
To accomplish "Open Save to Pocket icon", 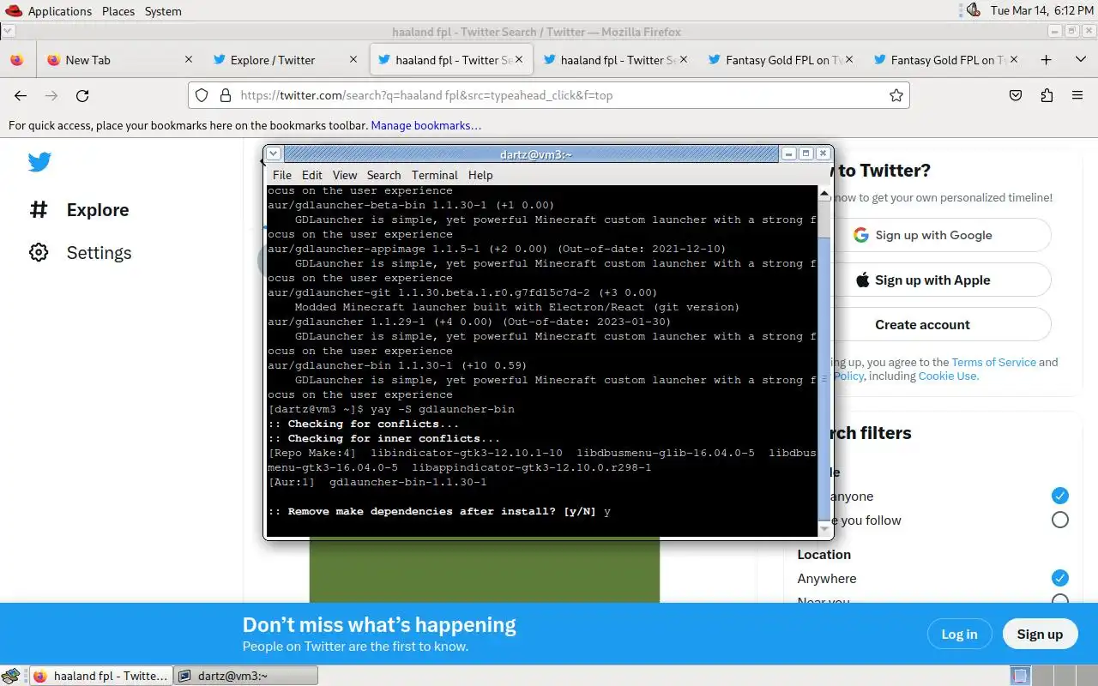I will coord(1016,95).
